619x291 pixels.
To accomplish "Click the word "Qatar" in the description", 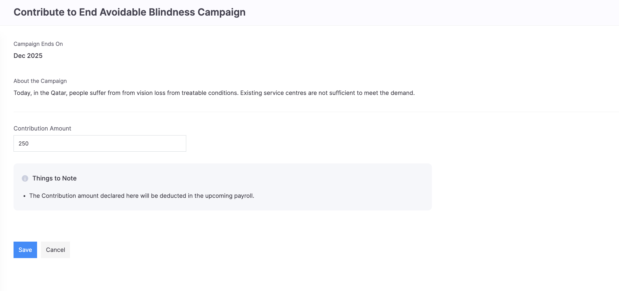I will 59,93.
